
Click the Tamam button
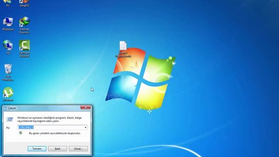click(x=37, y=149)
